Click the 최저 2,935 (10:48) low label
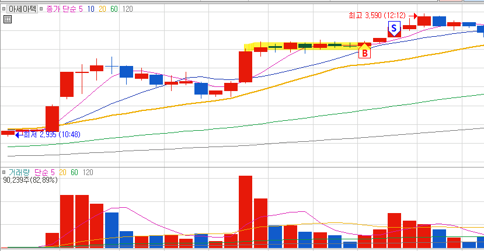The image size is (484, 251). [x=52, y=135]
